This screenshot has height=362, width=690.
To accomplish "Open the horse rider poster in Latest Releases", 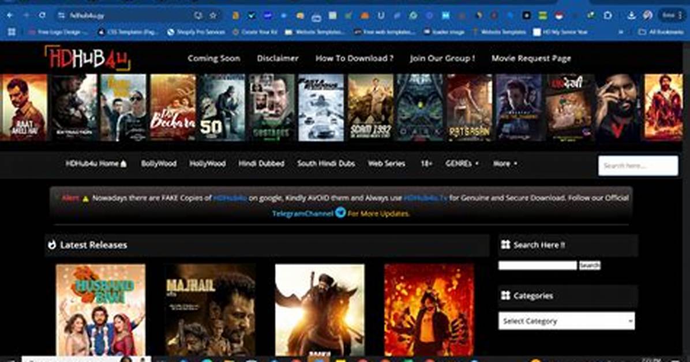I will 320,310.
